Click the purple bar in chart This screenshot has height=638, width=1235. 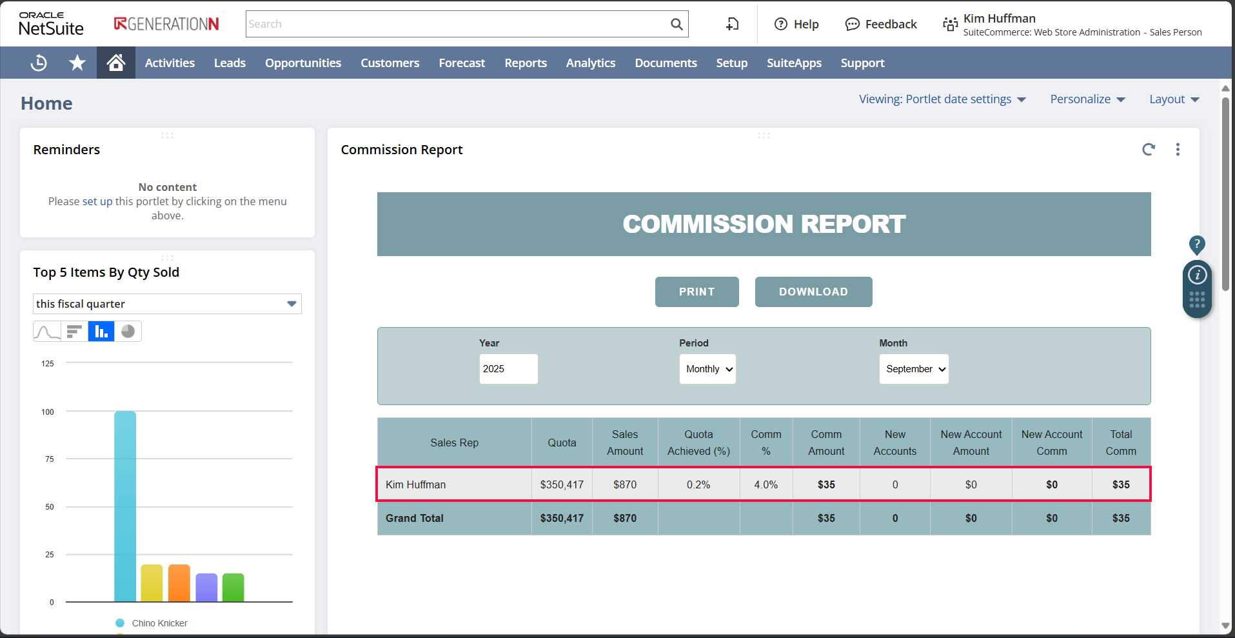(206, 588)
